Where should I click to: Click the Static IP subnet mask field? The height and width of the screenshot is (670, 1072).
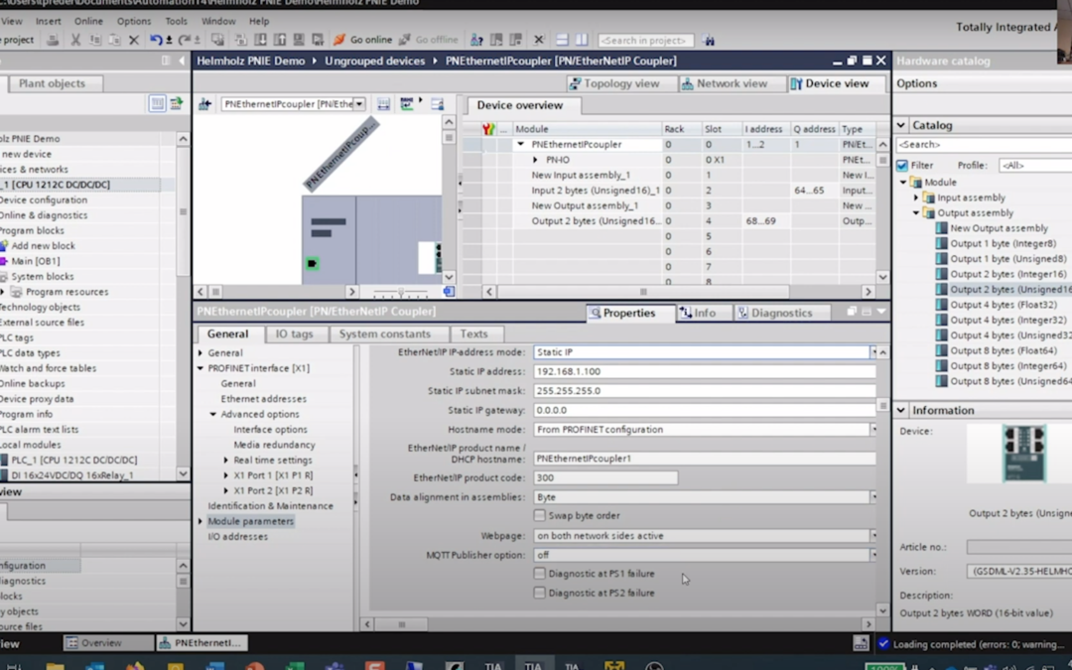(704, 390)
